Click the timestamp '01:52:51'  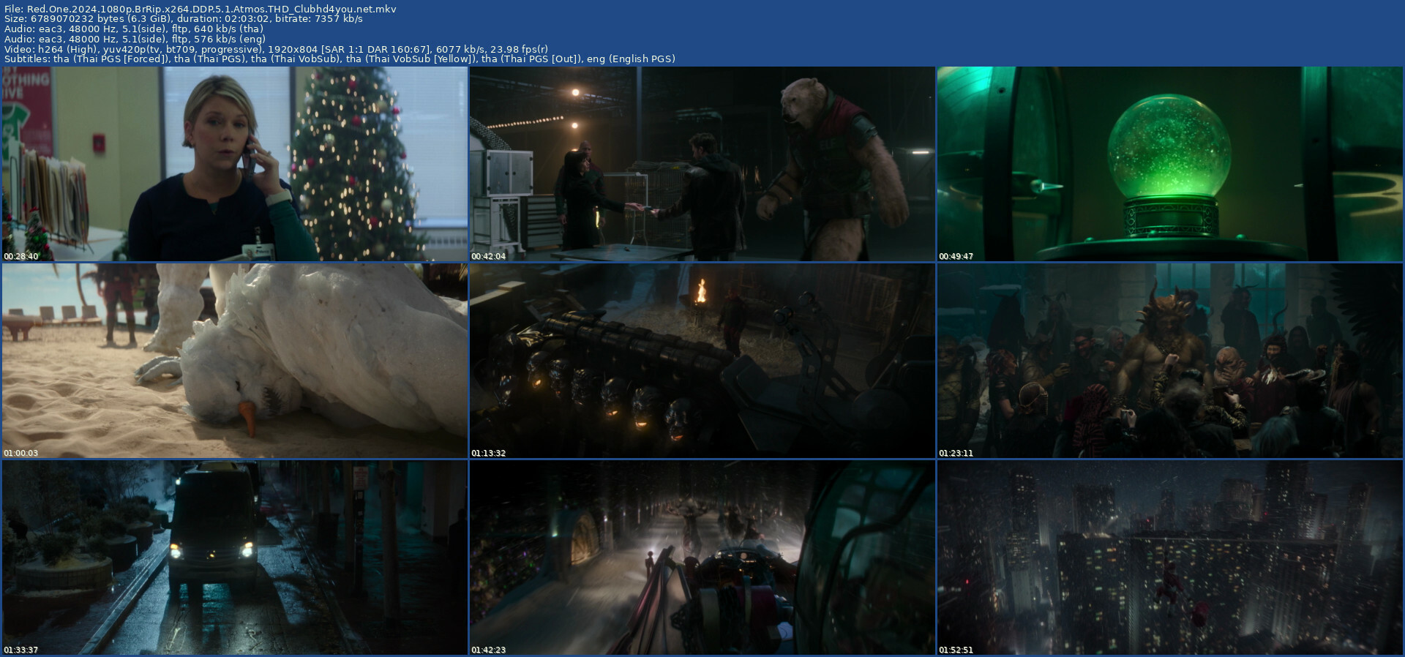coord(956,650)
